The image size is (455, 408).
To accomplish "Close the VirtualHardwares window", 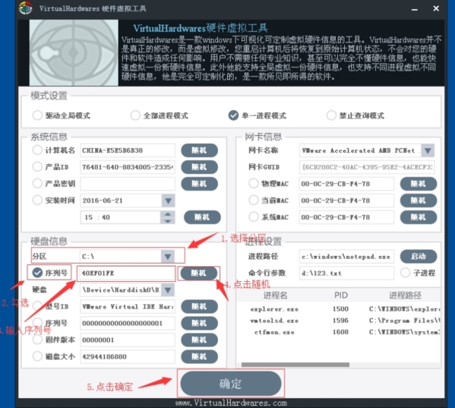I will click(436, 8).
